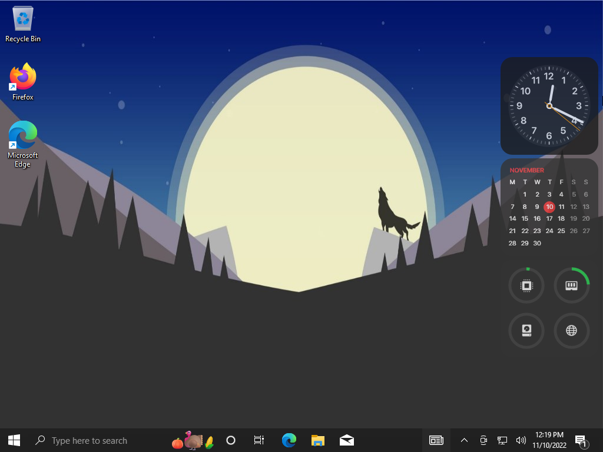Select day 19 in calendar widget
The width and height of the screenshot is (603, 452).
574,219
